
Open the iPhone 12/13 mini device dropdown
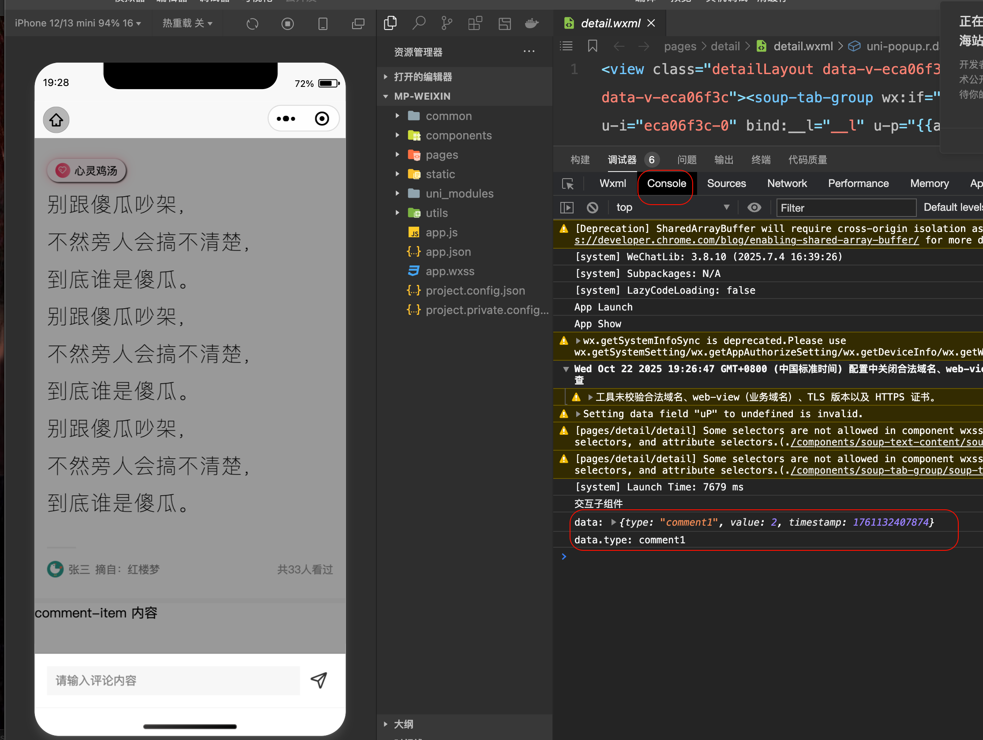pyautogui.click(x=78, y=23)
